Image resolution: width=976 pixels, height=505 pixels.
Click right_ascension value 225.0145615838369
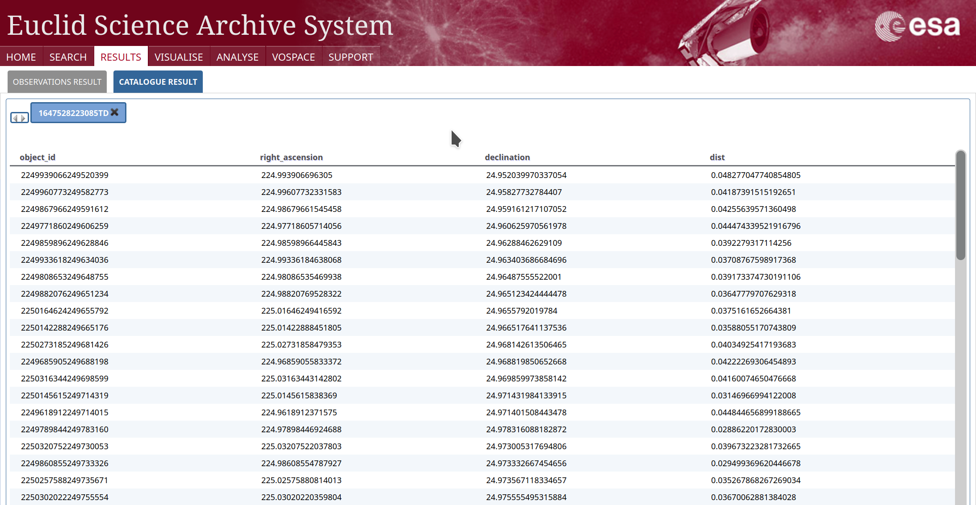299,395
